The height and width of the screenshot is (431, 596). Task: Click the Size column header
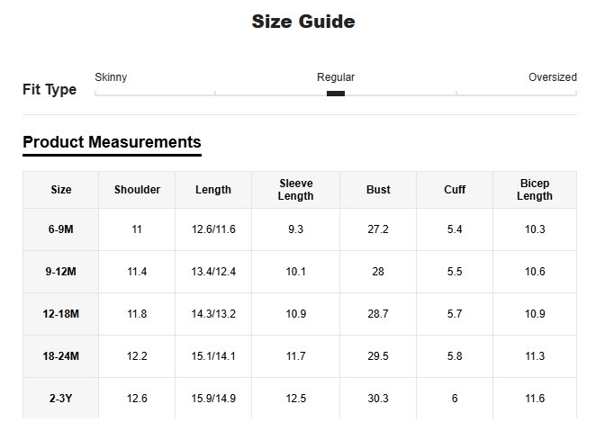(60, 190)
